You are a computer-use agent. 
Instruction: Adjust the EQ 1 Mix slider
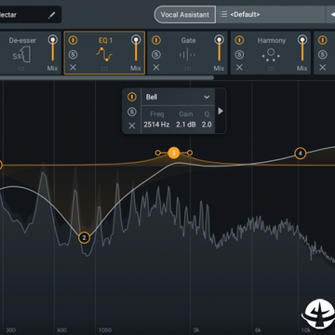tap(136, 49)
